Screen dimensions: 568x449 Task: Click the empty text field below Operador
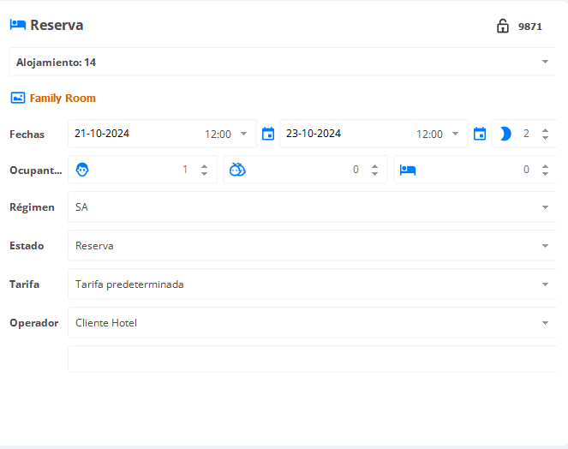[312, 359]
